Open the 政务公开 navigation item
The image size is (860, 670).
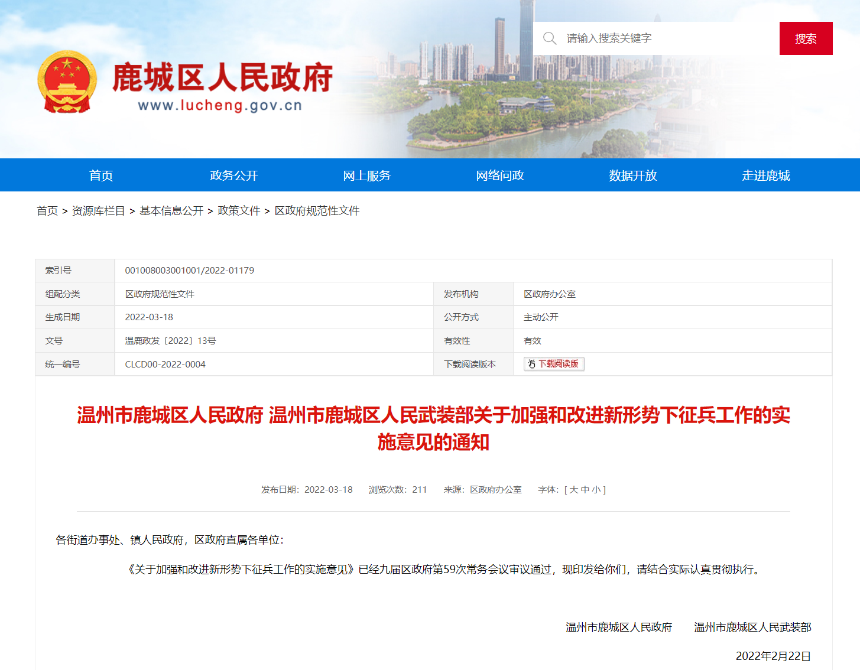coord(234,175)
